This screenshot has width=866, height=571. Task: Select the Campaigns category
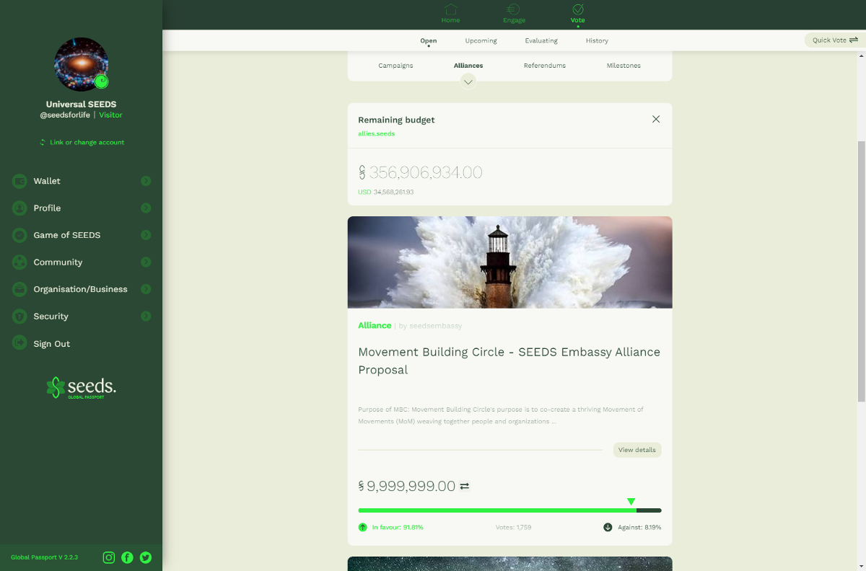(x=395, y=66)
